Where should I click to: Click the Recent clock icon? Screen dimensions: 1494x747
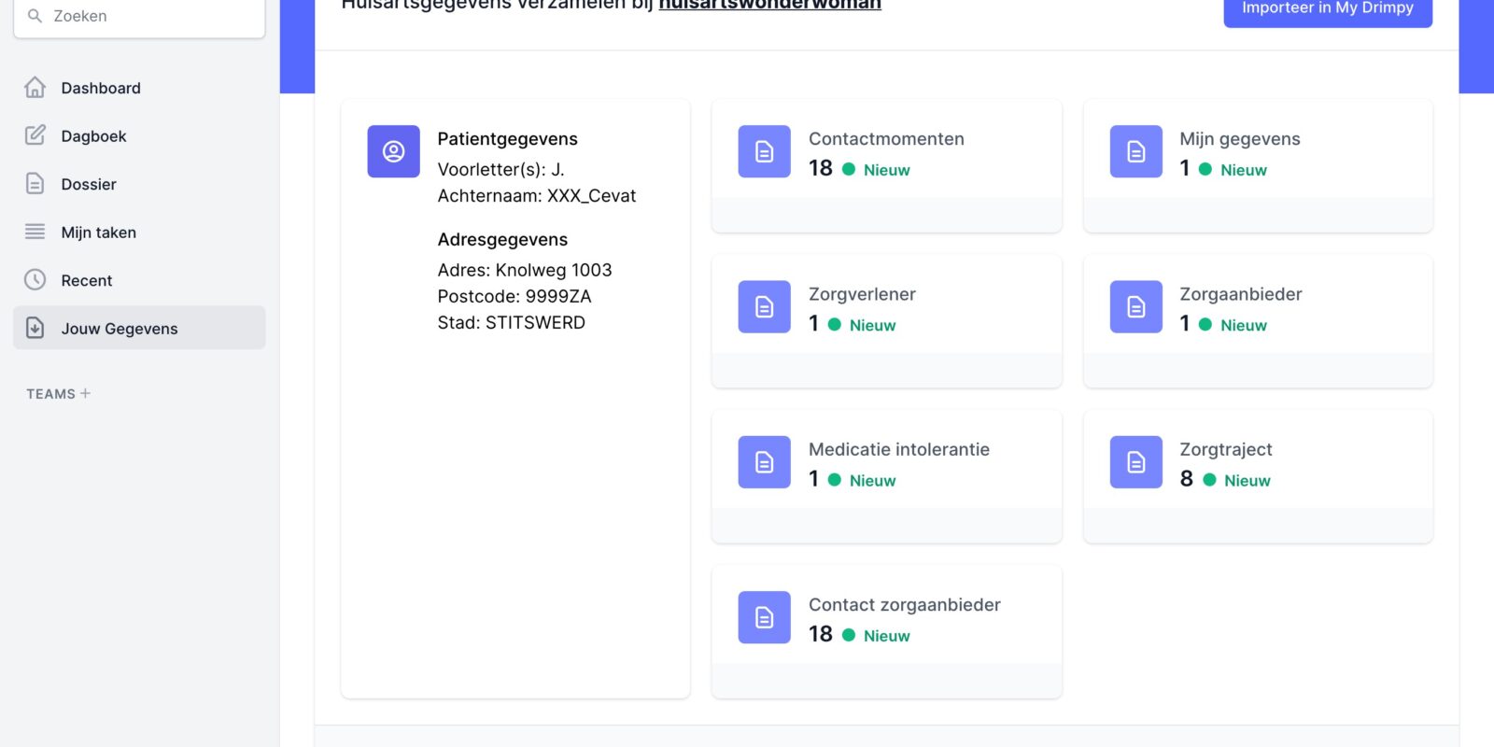point(35,280)
